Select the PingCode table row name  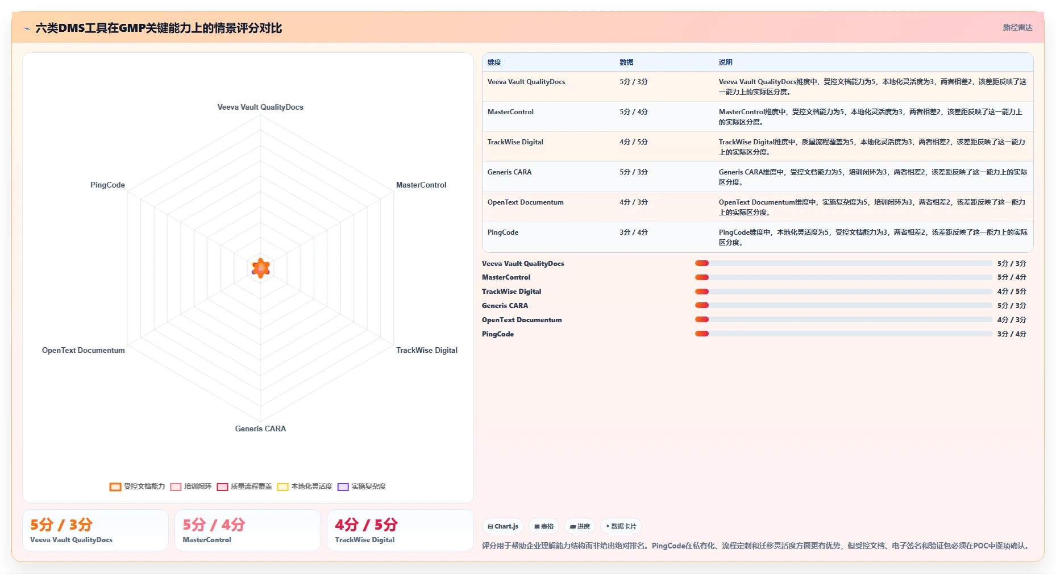[502, 232]
